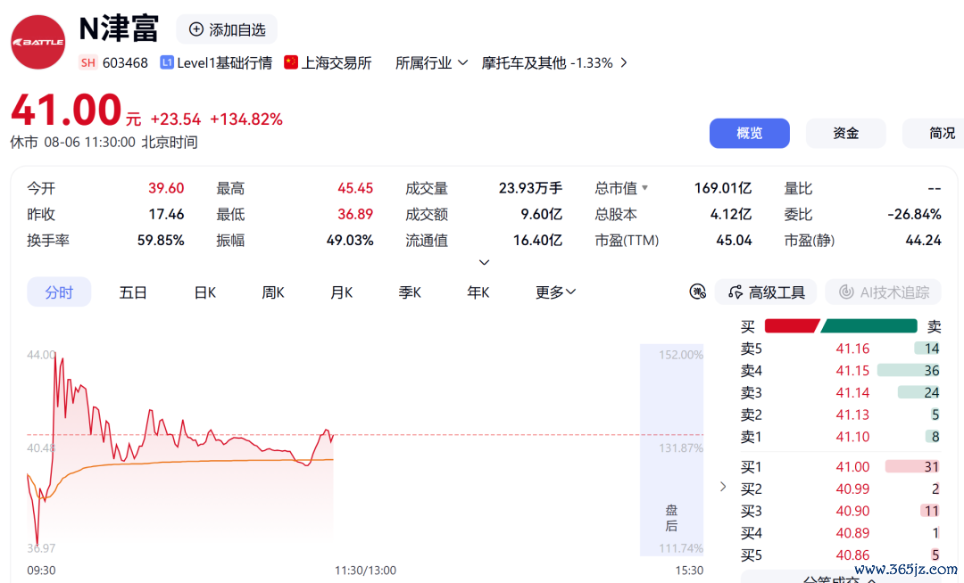Switch to 简况 tab
The height and width of the screenshot is (583, 964).
(x=935, y=133)
